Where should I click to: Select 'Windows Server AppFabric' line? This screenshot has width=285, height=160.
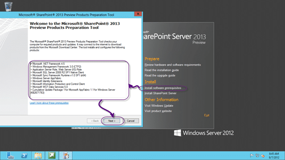coord(46,78)
